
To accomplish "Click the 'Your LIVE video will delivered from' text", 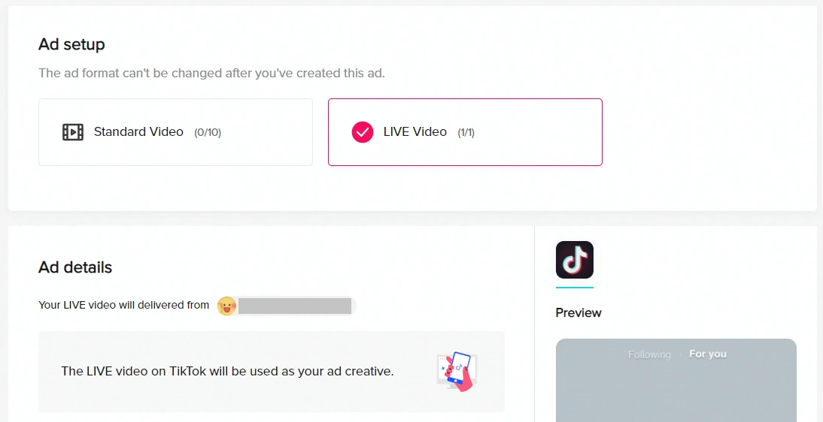I will [123, 305].
